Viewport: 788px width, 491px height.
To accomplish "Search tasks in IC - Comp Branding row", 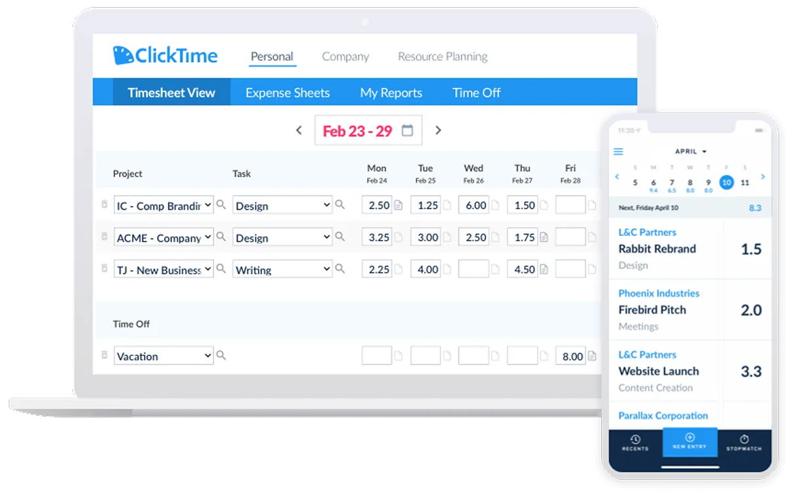I will [x=339, y=205].
